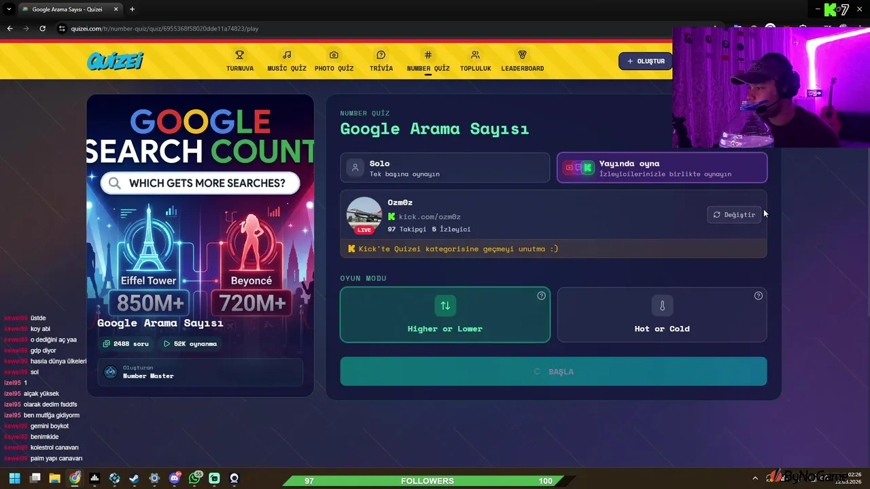Click chat message 'hasıla dünya ülkeleri'

pos(58,361)
